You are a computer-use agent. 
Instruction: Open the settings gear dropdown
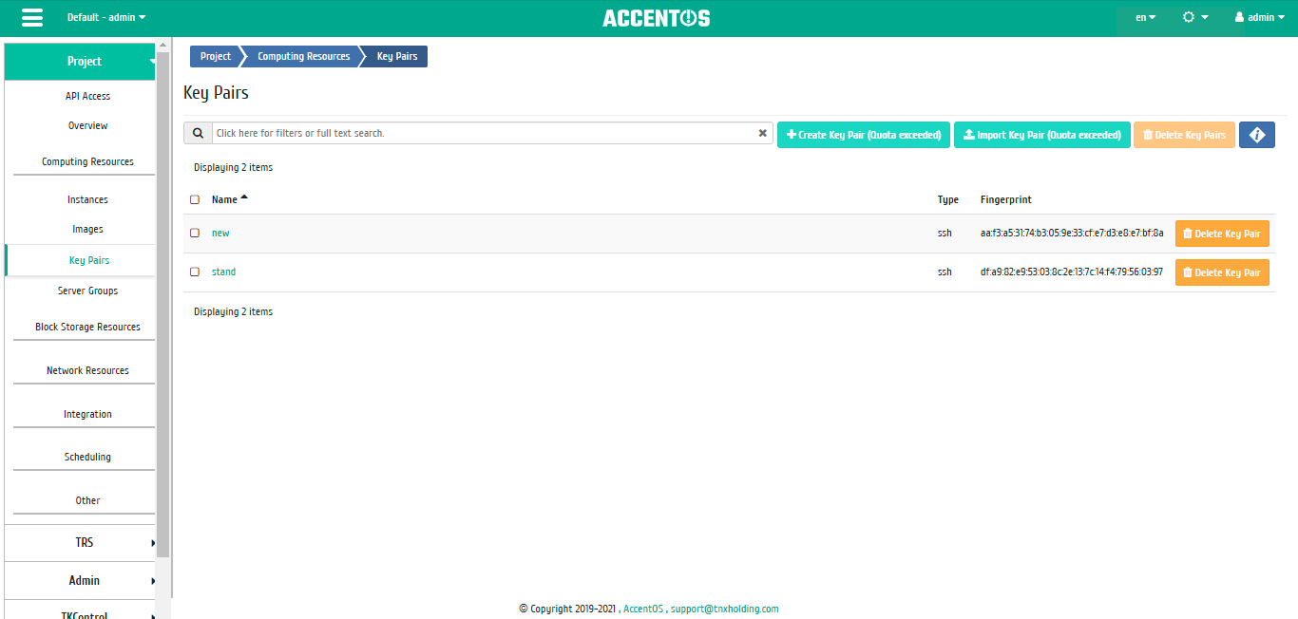point(1195,17)
